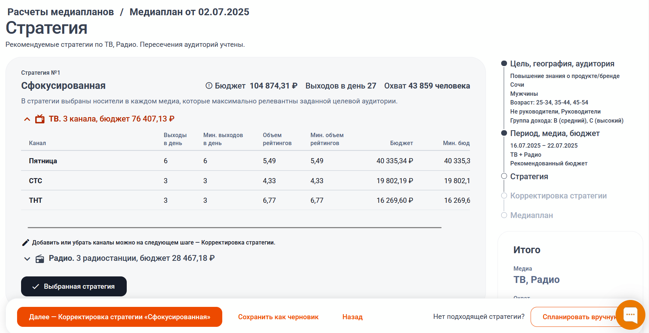Click Далее — Корректировка стратегии button
Image resolution: width=649 pixels, height=333 pixels.
[x=119, y=317]
